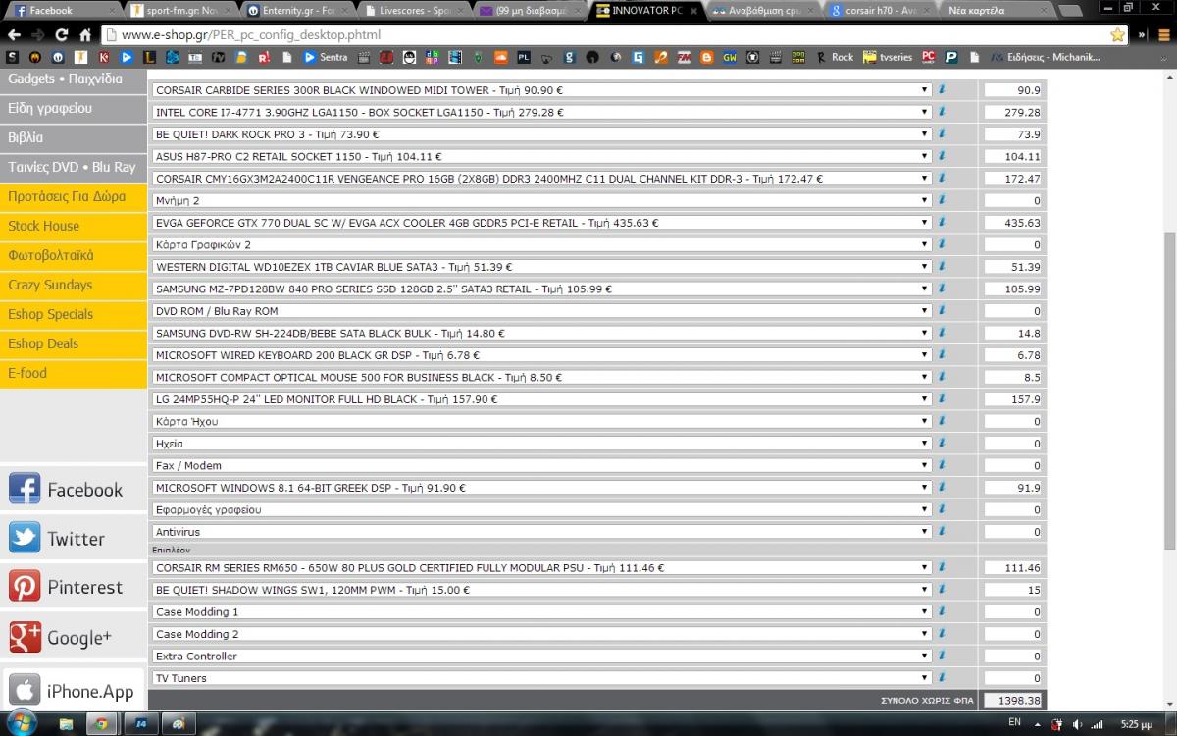The image size is (1177, 736).
Task: Open info icon for ASUS H87-PRO row
Action: [941, 156]
